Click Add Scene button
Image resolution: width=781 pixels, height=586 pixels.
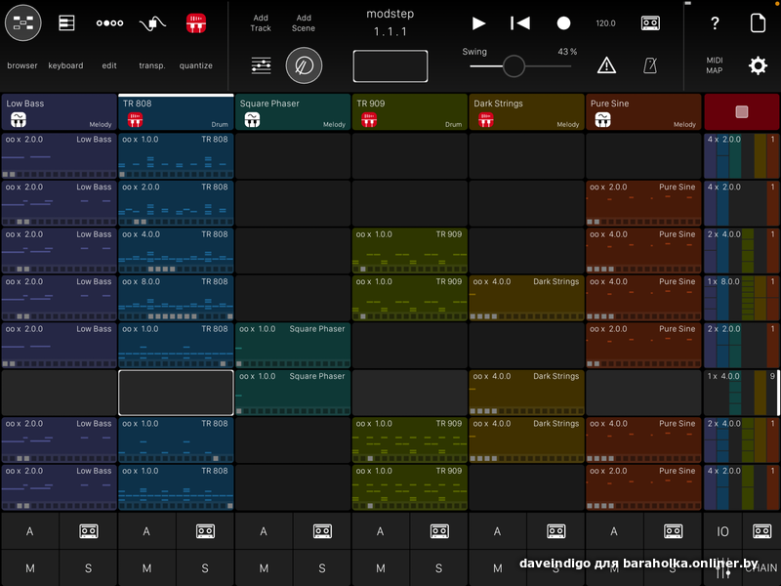[304, 22]
